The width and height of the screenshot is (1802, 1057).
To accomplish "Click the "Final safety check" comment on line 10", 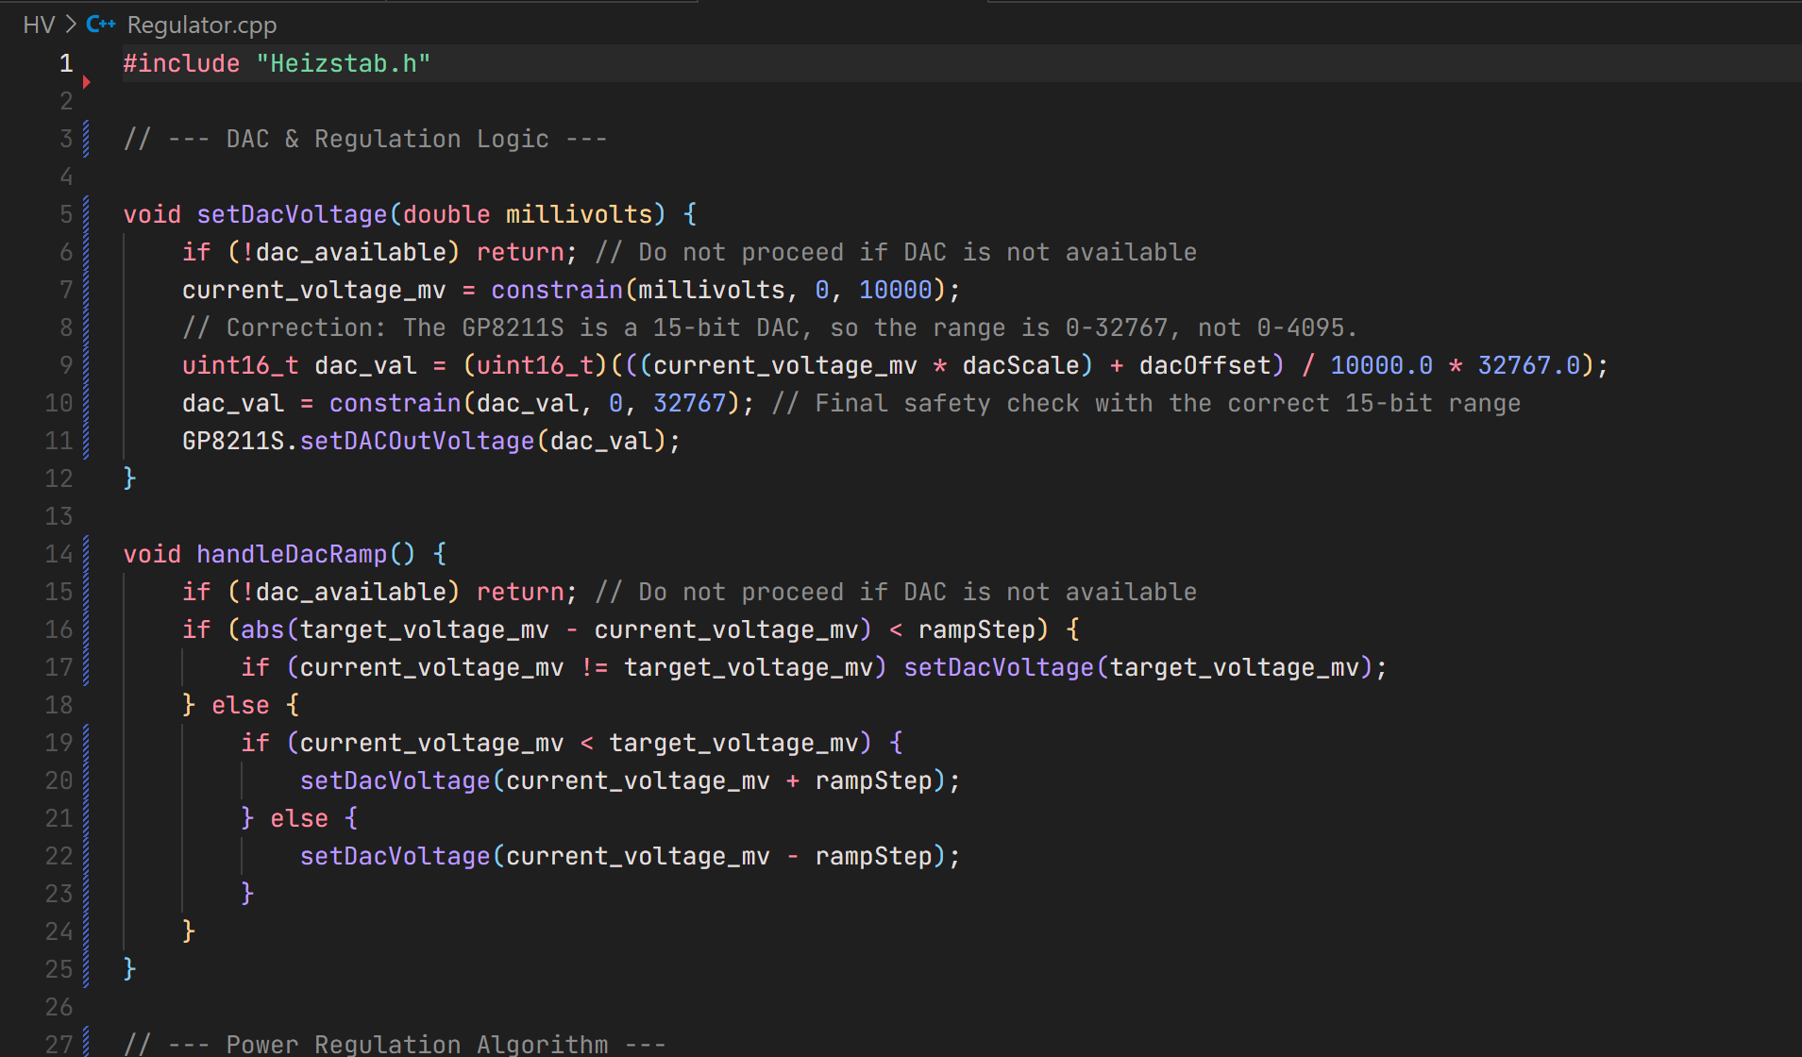I will (x=1146, y=403).
